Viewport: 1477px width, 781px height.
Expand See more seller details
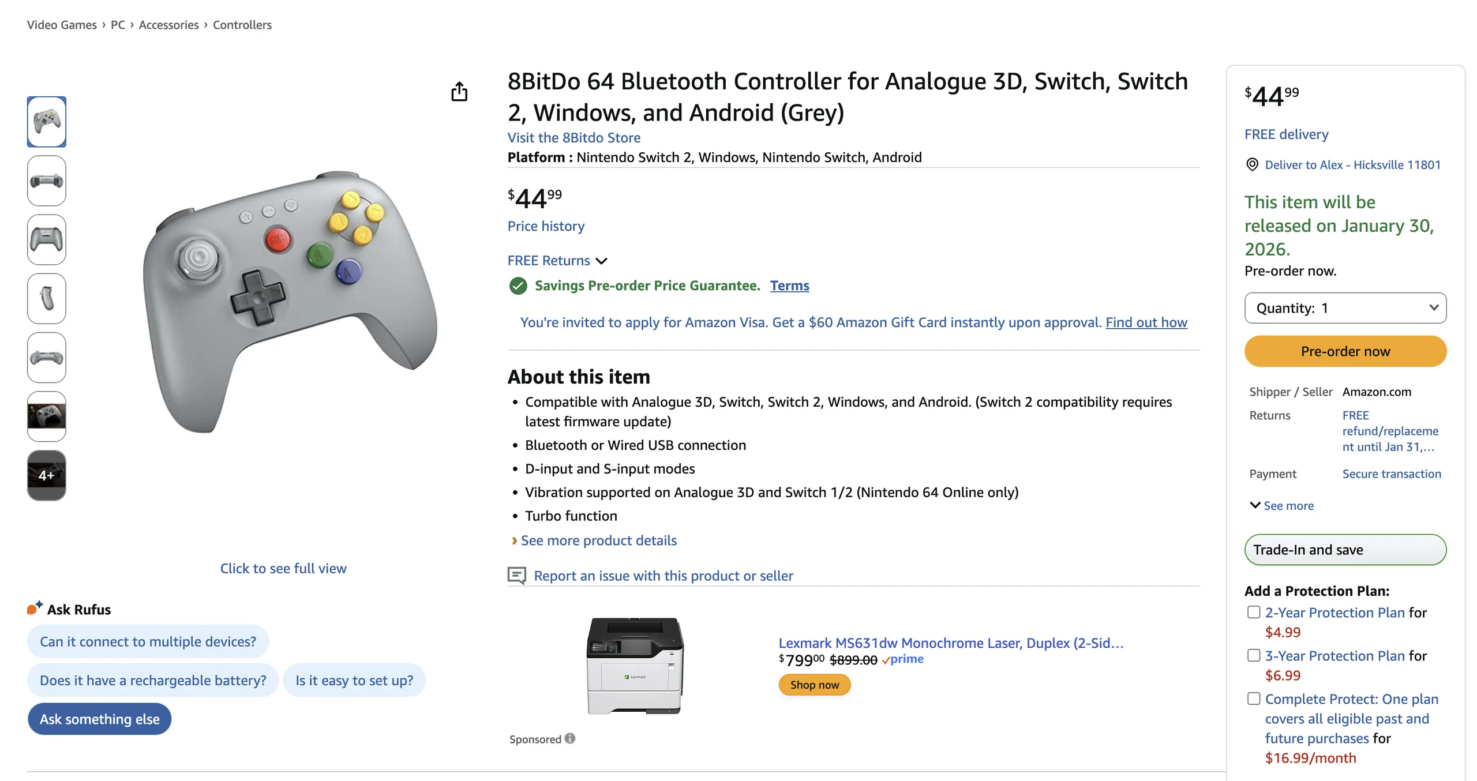tap(1281, 505)
